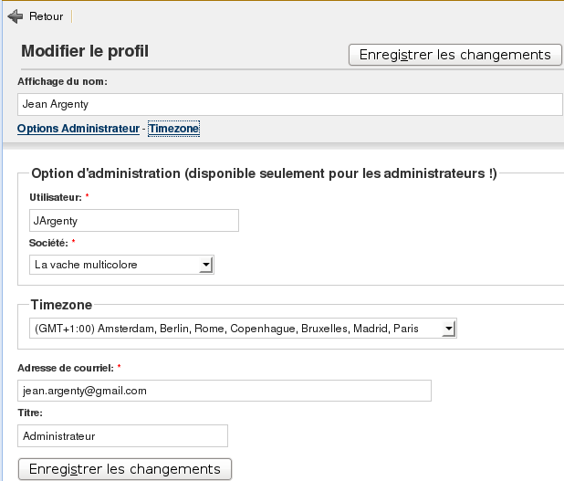This screenshot has width=564, height=481.
Task: Focus the Affichage du nom field
Action: [x=289, y=104]
